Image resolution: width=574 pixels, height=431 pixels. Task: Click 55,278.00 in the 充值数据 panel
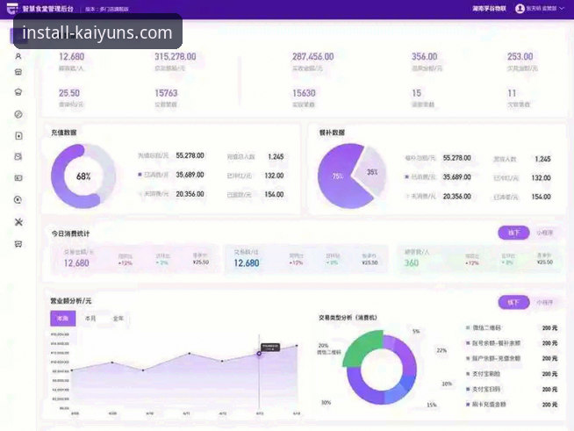click(x=190, y=155)
